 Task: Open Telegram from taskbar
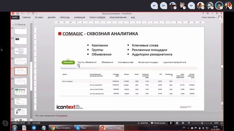pos(34,128)
